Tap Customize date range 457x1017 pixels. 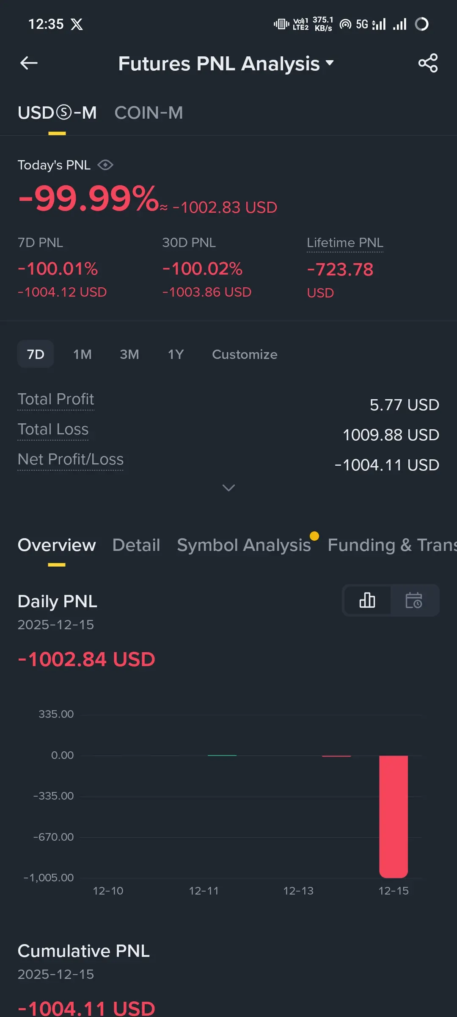point(245,354)
